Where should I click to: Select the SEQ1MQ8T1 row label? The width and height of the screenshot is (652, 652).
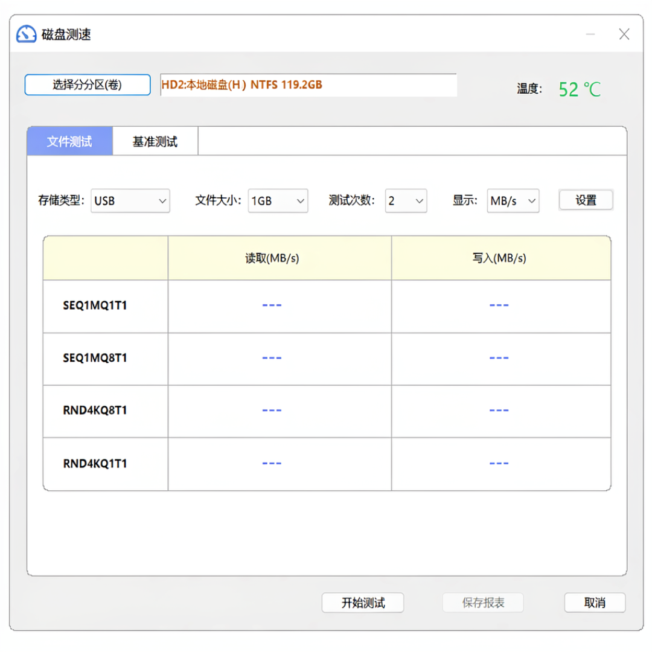click(x=95, y=358)
